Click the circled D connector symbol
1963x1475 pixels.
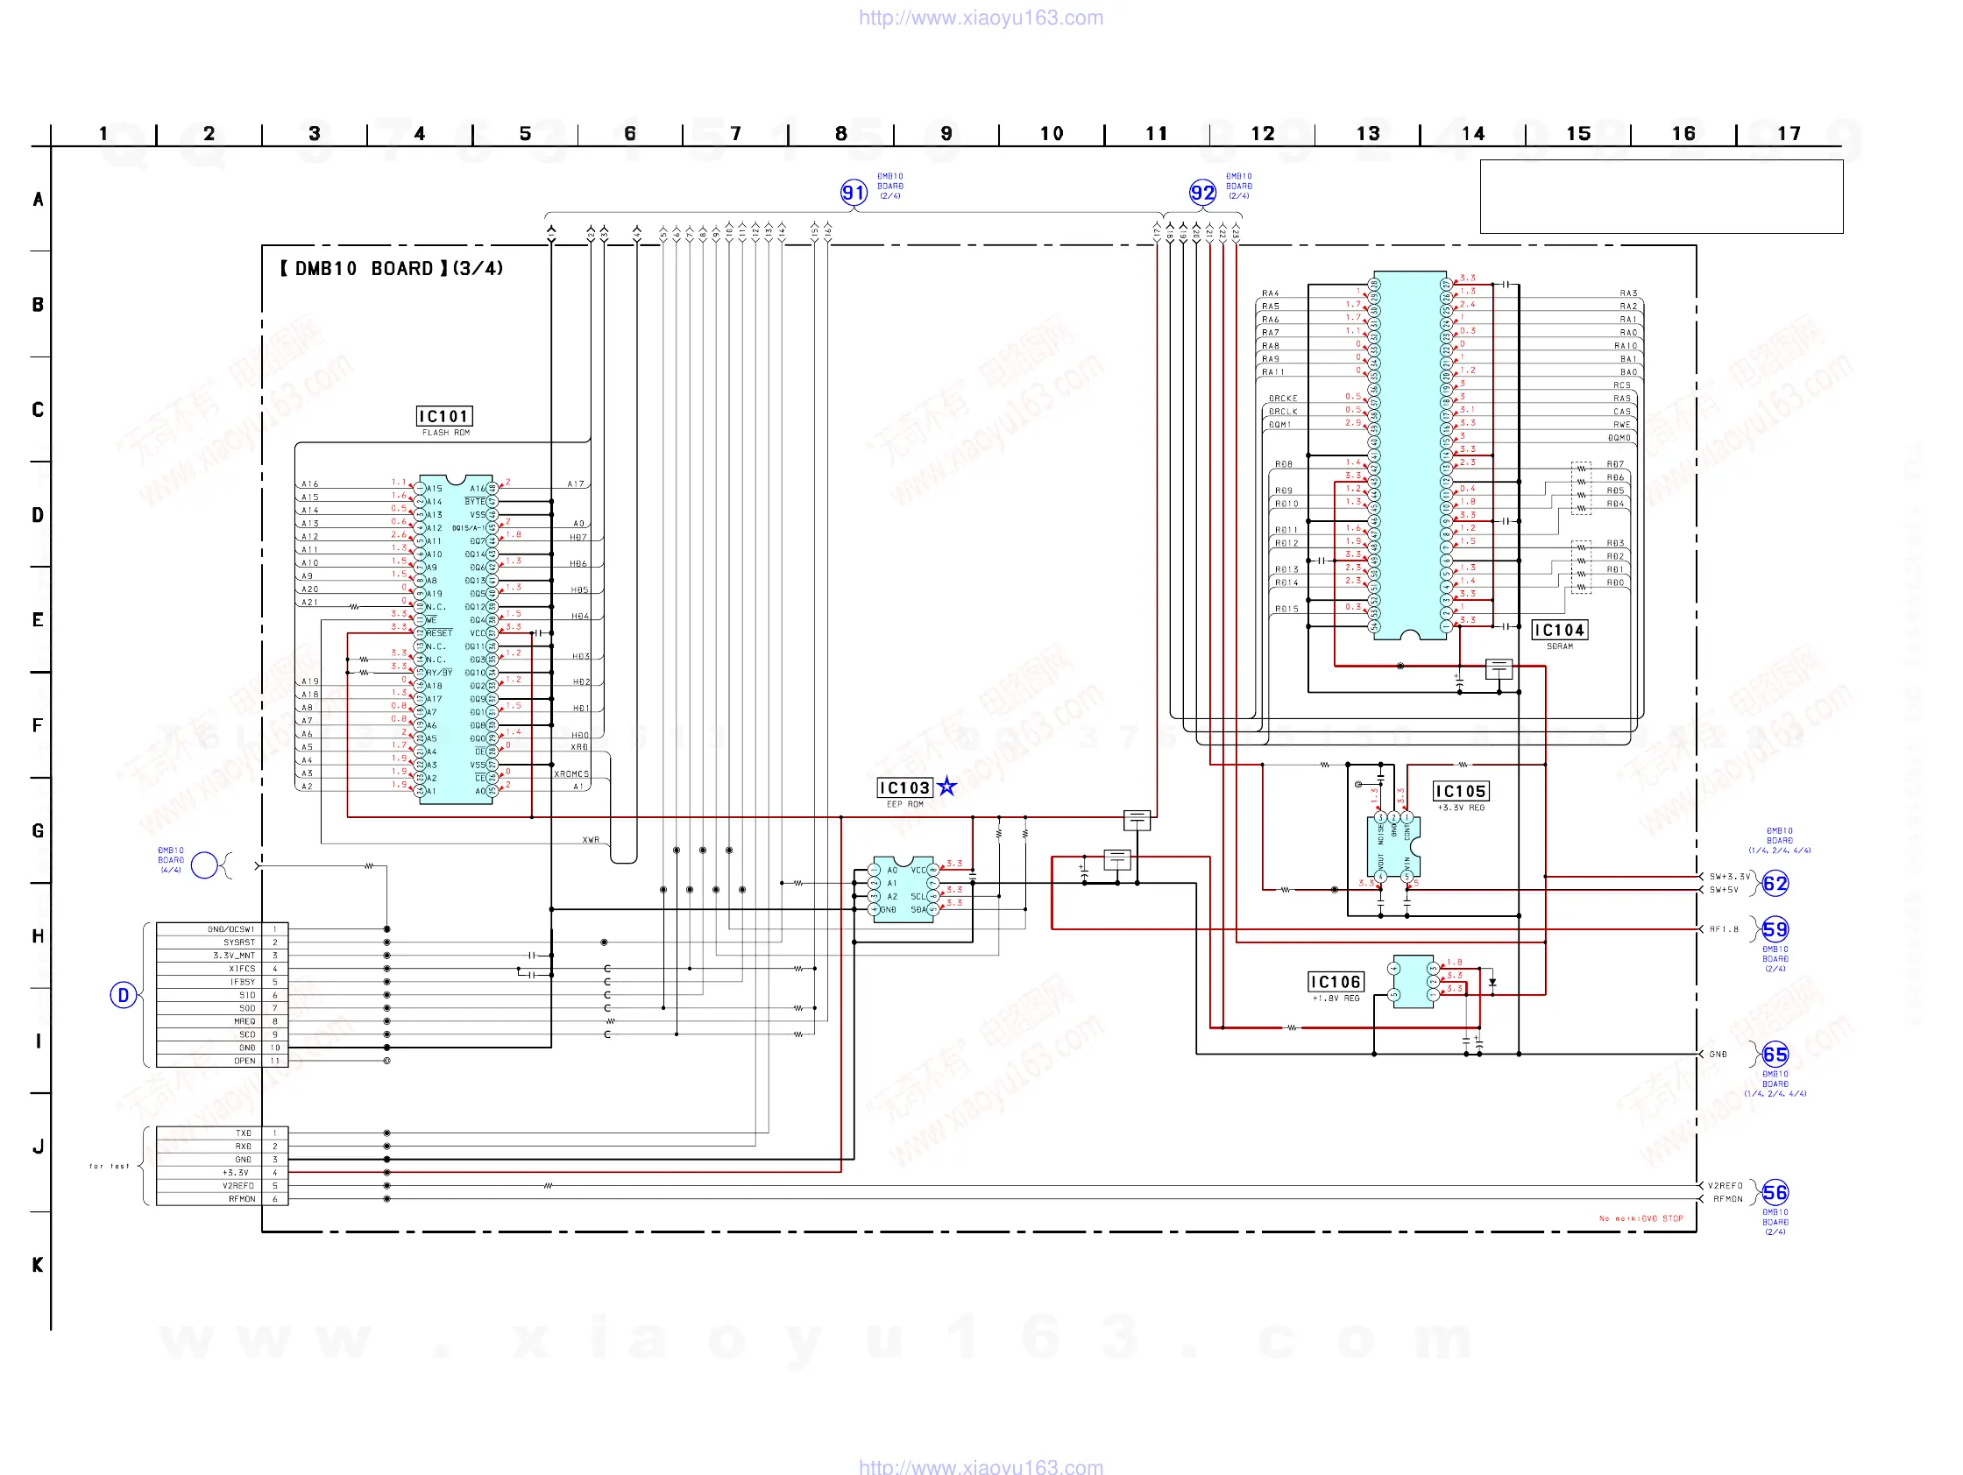pos(123,995)
